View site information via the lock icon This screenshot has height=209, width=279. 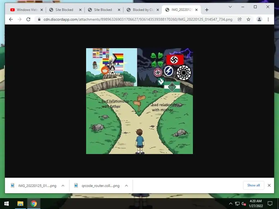point(39,19)
